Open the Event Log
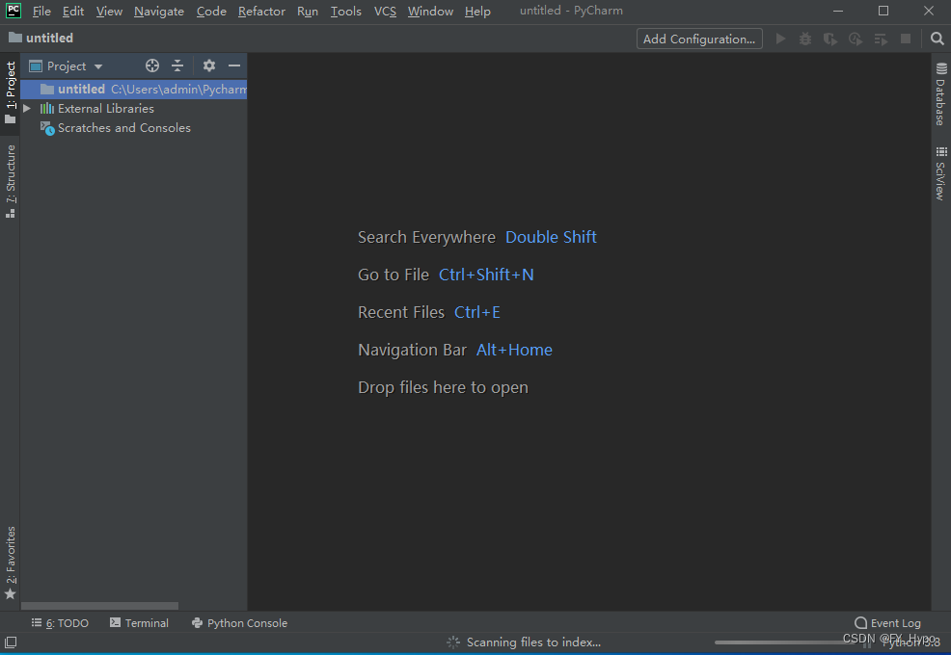This screenshot has width=951, height=655. pyautogui.click(x=886, y=622)
